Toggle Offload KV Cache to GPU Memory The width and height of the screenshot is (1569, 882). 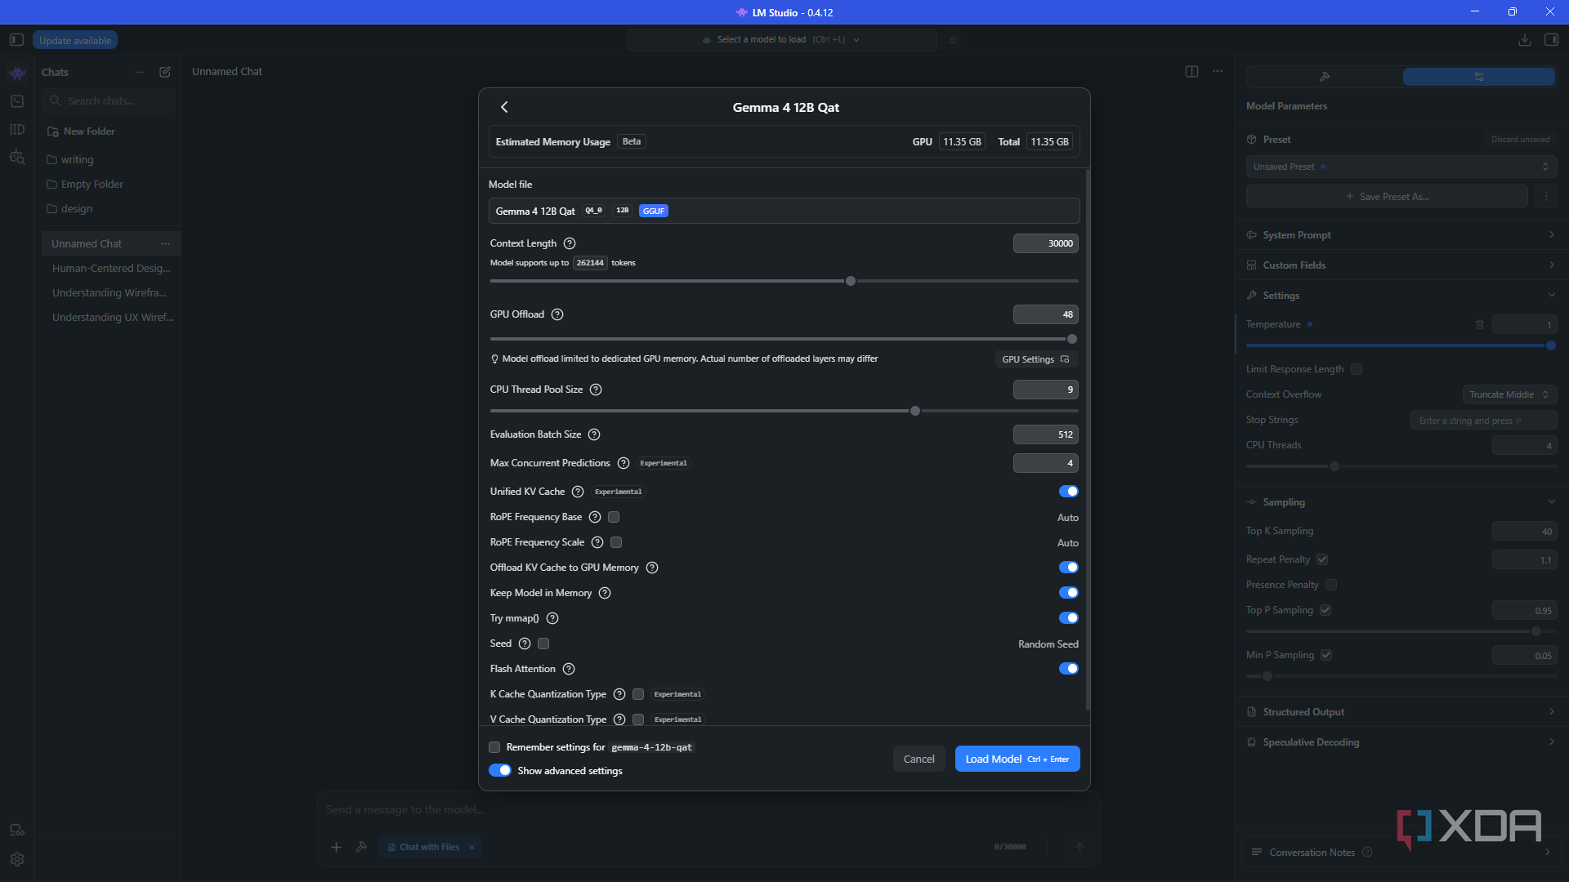pyautogui.click(x=1069, y=568)
